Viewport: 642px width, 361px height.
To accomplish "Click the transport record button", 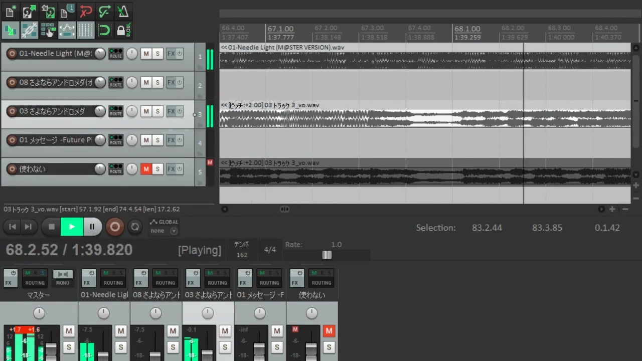I will [x=115, y=227].
